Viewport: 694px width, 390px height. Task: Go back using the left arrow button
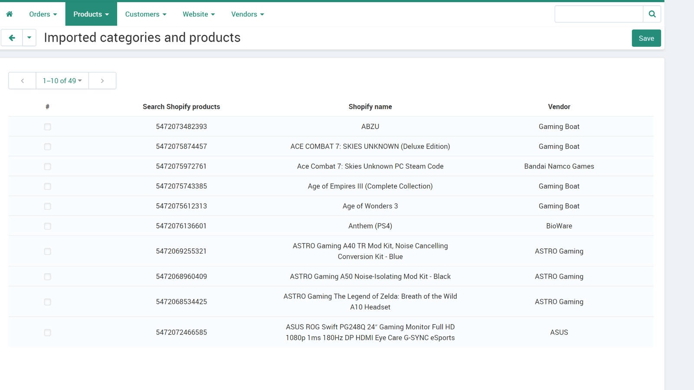pyautogui.click(x=12, y=38)
